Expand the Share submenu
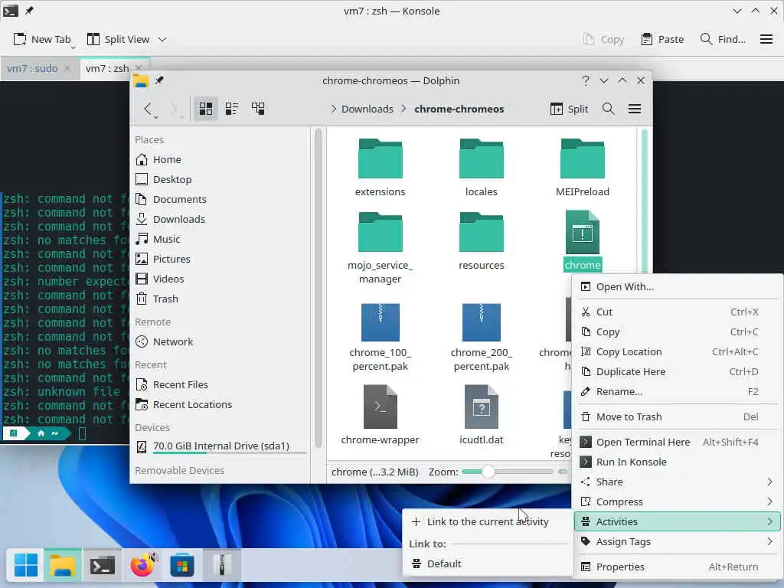 (678, 482)
